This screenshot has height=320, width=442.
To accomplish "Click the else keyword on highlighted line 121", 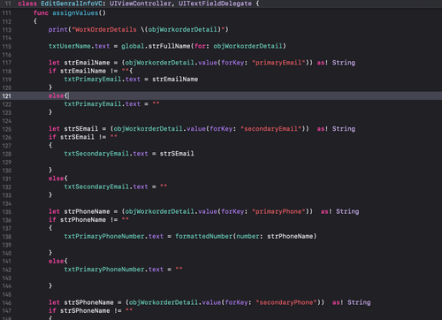I will pyautogui.click(x=56, y=95).
